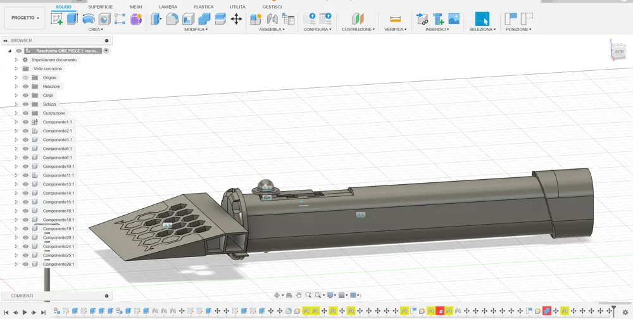
Task: Click the Look At icon in navigation bar
Action: (x=289, y=295)
